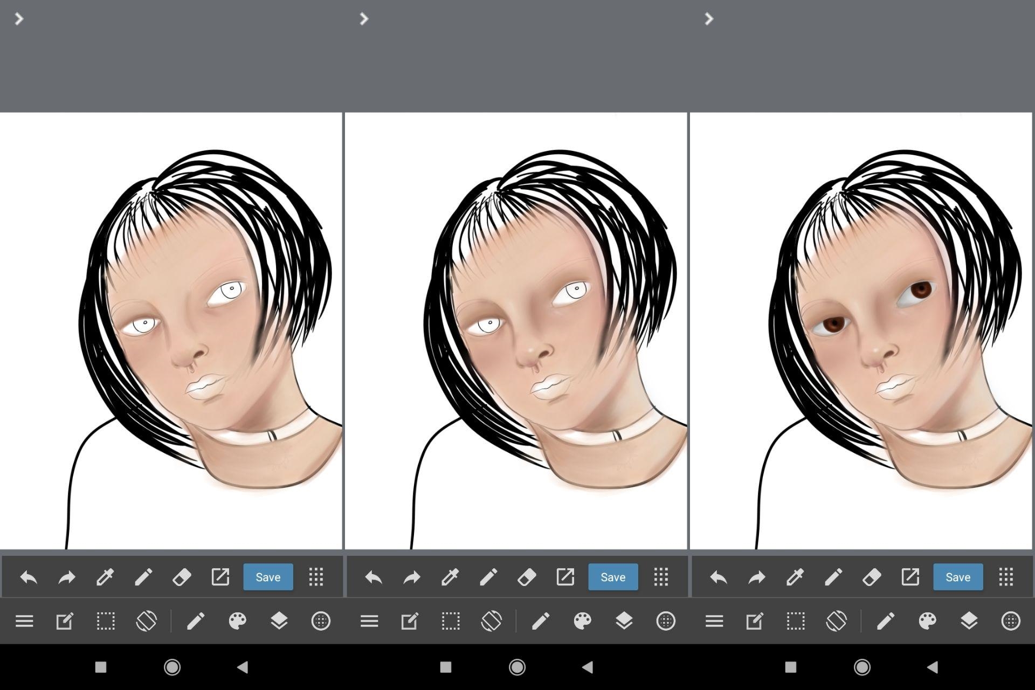Tap brown-eyed portrait canvas in right panel
Viewport: 1035px width, 690px height.
point(861,331)
